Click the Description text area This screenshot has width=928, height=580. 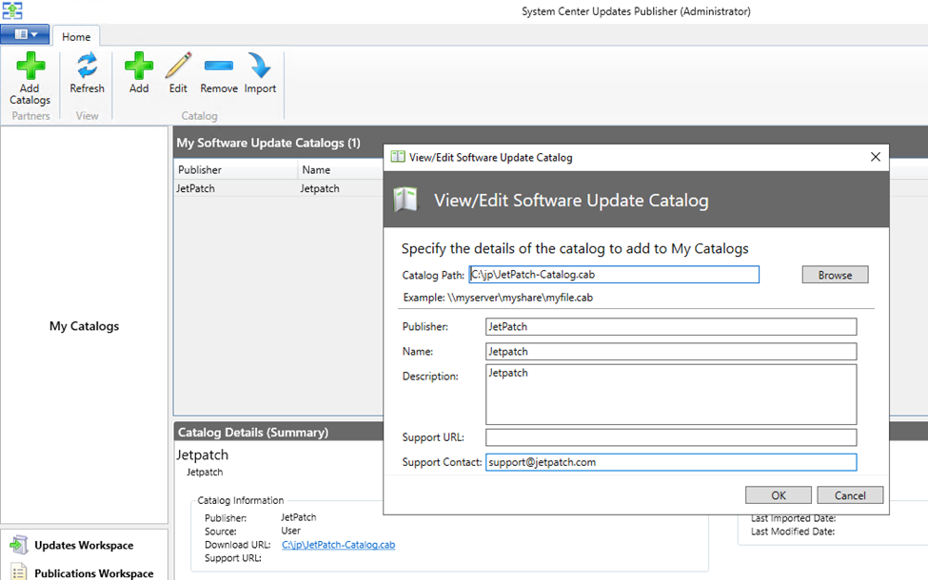[x=671, y=395]
